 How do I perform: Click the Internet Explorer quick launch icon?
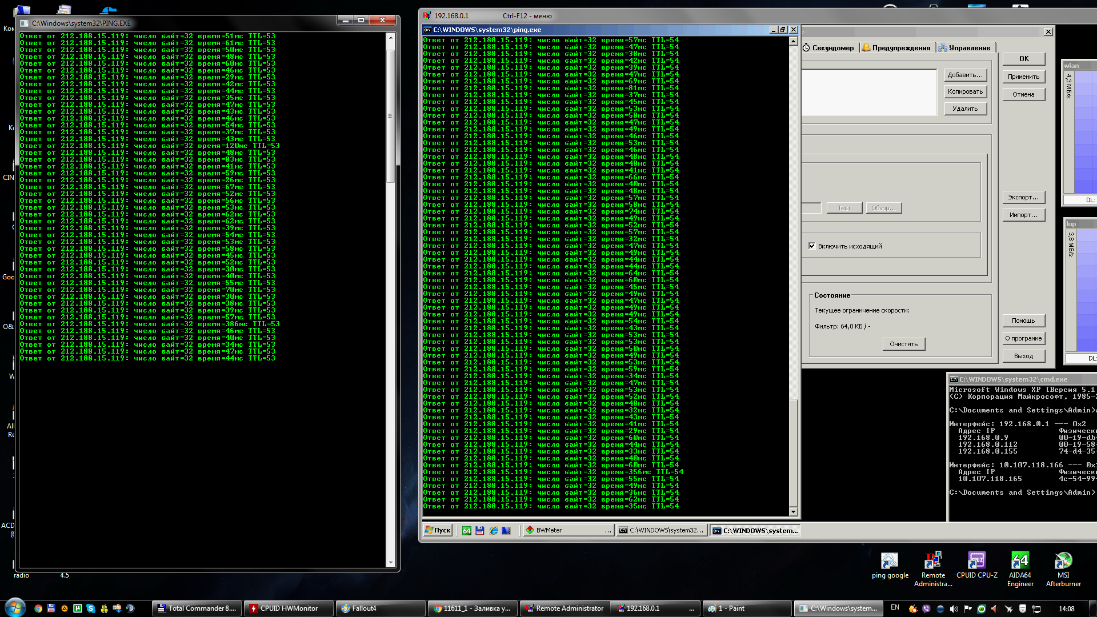tap(494, 531)
